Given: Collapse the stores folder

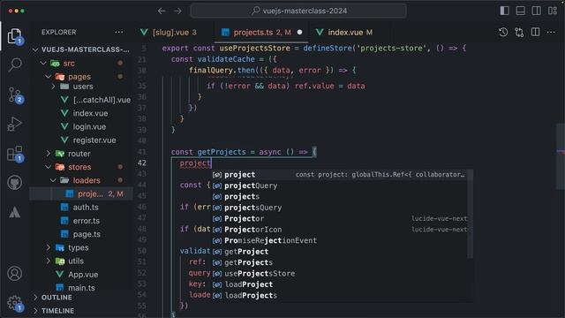Looking at the screenshot, I should pyautogui.click(x=49, y=167).
